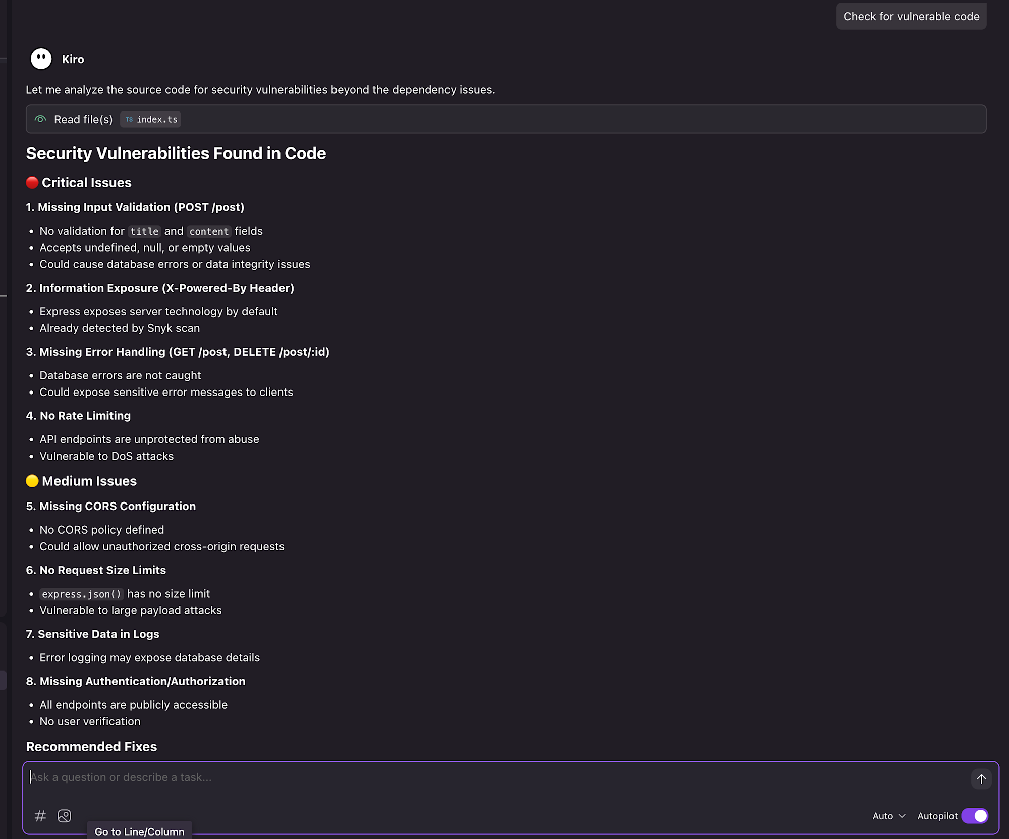The image size is (1009, 839).
Task: Click the express.json() code snippet
Action: point(82,594)
